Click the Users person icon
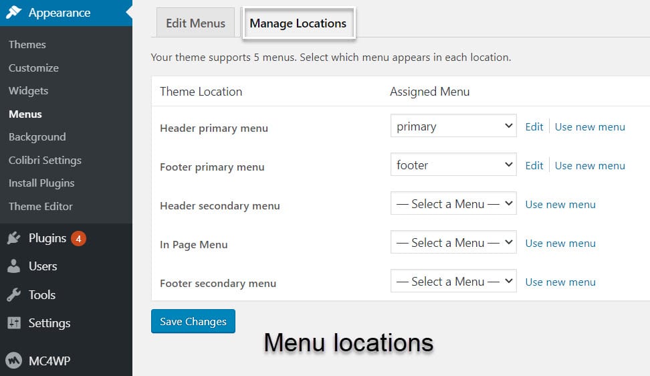 click(x=13, y=266)
